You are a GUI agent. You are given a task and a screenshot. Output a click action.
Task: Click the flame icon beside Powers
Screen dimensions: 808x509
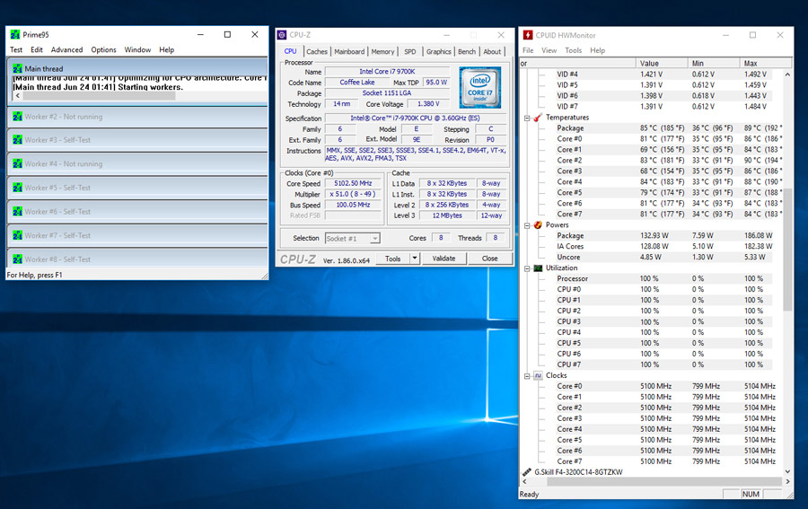pos(538,224)
